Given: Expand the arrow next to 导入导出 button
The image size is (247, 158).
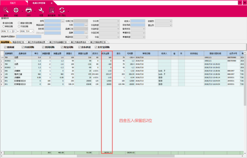Looking at the screenshot, I should point(68,11).
